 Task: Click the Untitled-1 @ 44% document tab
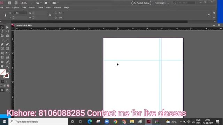[x=23, y=25]
